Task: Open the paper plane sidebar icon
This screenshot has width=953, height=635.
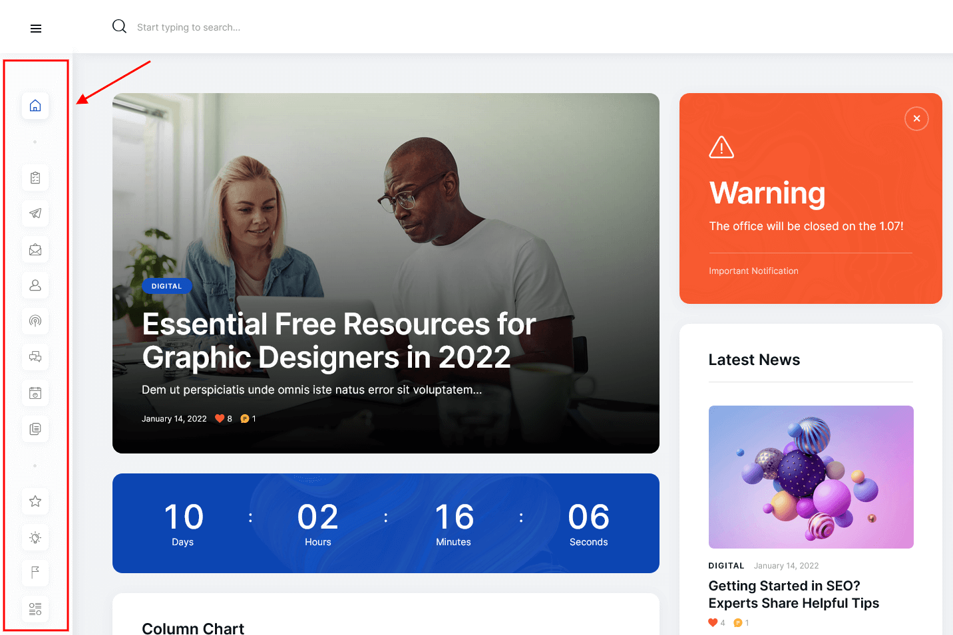Action: pyautogui.click(x=35, y=213)
